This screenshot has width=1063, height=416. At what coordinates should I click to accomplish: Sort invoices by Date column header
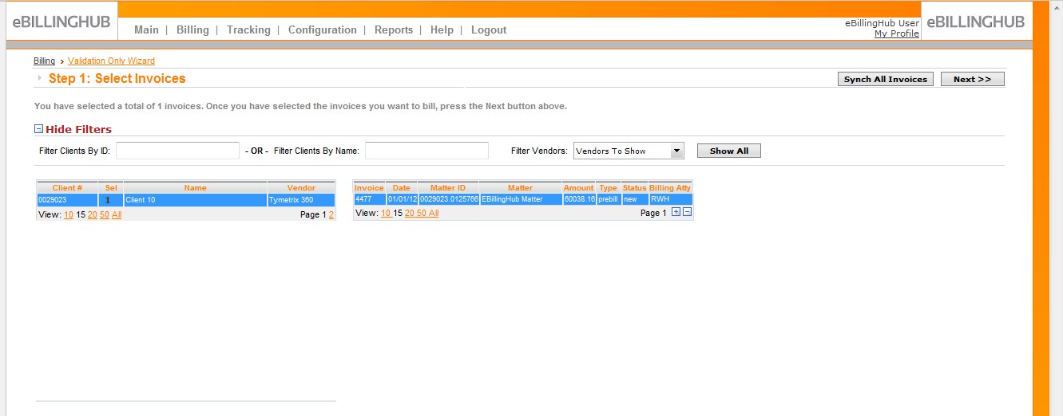pyautogui.click(x=402, y=188)
